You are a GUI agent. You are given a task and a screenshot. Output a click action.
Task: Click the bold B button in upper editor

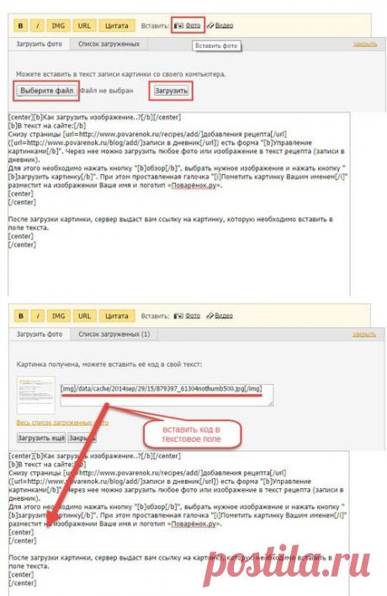pyautogui.click(x=21, y=26)
